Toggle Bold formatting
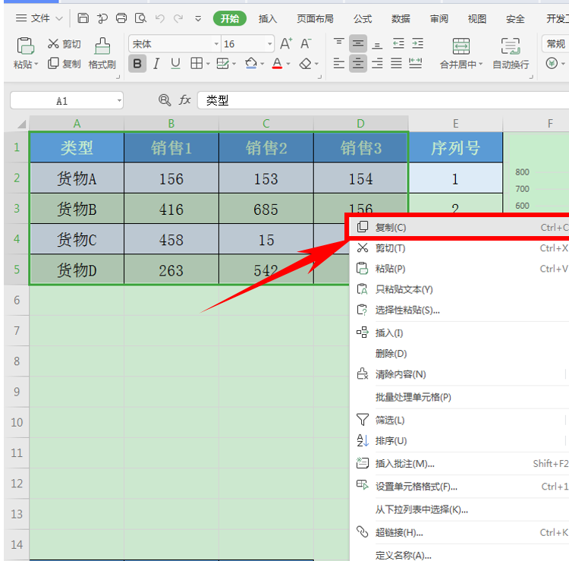Viewport: 569px width, 561px height. tap(137, 64)
